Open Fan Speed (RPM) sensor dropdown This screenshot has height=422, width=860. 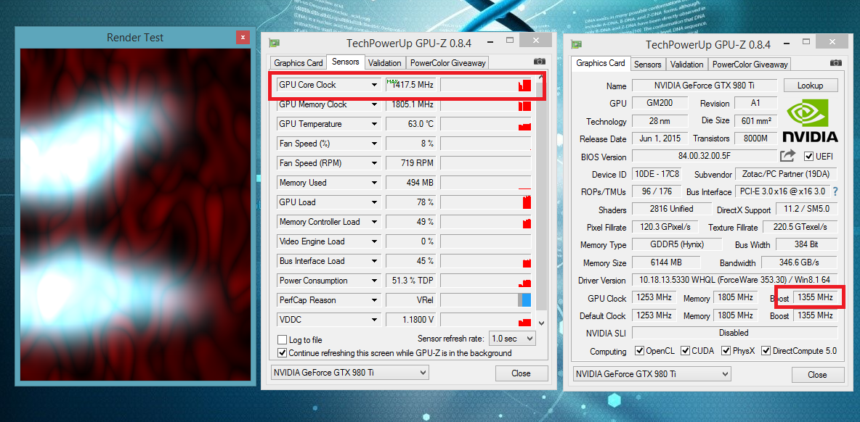(x=375, y=163)
